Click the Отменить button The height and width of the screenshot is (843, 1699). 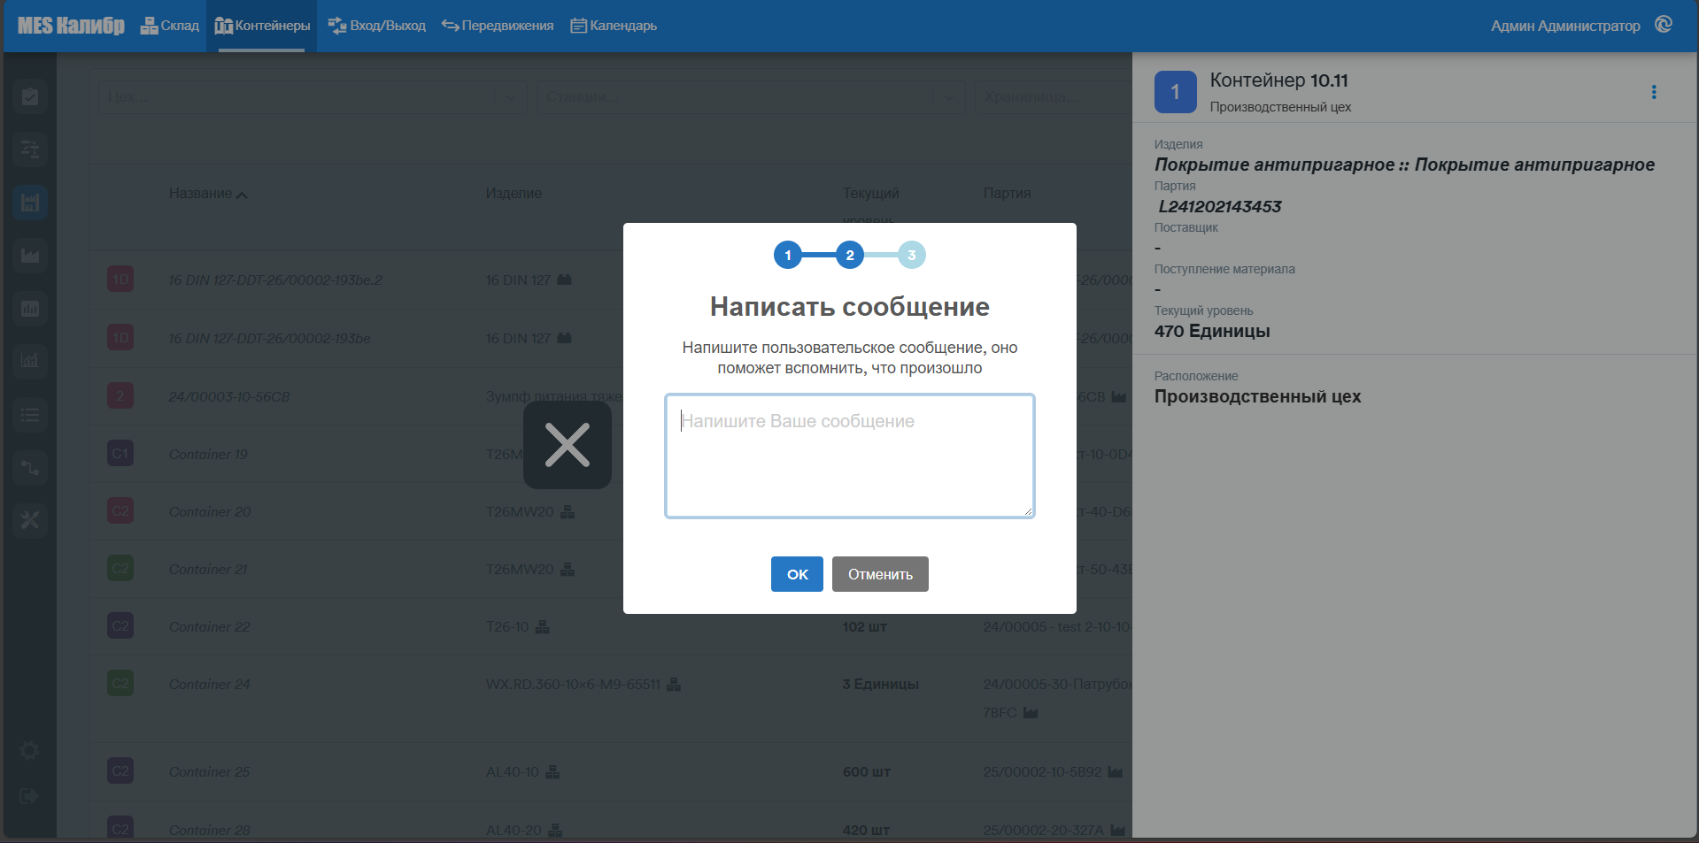pyautogui.click(x=880, y=574)
